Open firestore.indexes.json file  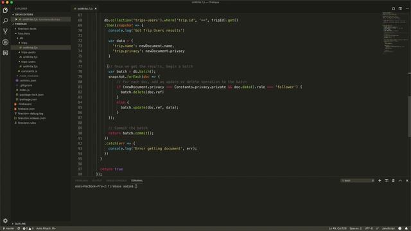(x=31, y=118)
